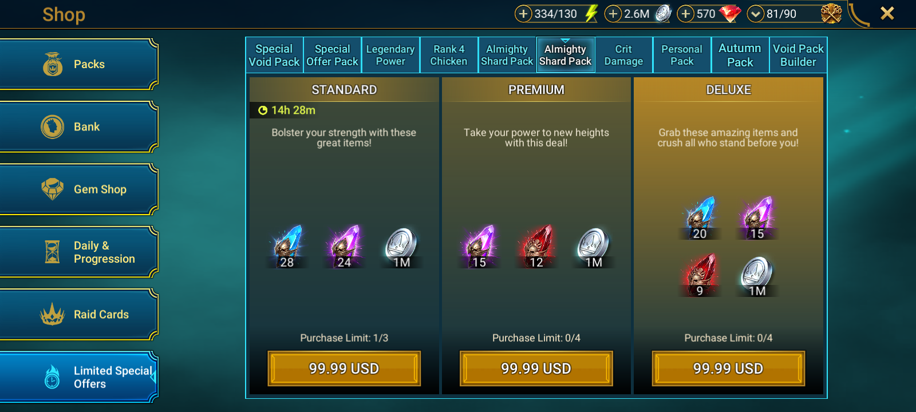
Task: Click the red gem currency icon
Action: 729,14
